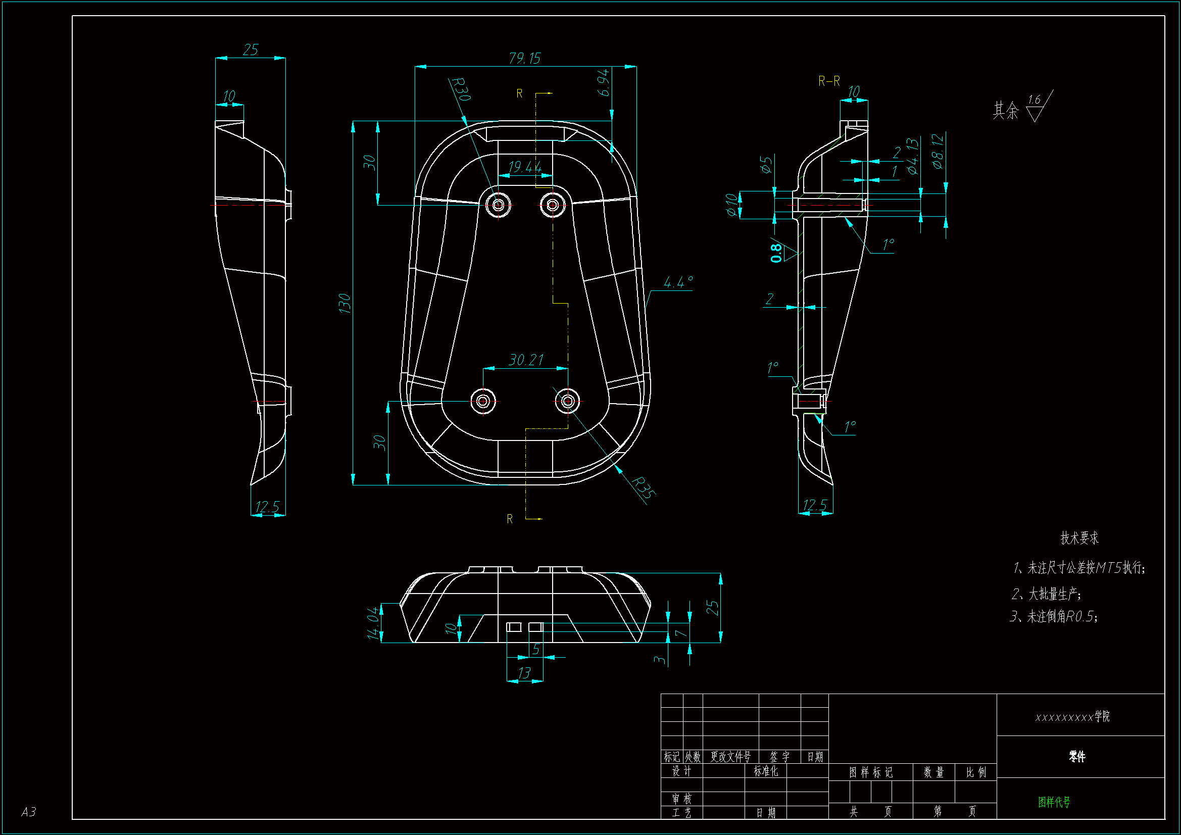Viewport: 1181px width, 835px height.
Task: Click the R30 radius label
Action: (460, 89)
